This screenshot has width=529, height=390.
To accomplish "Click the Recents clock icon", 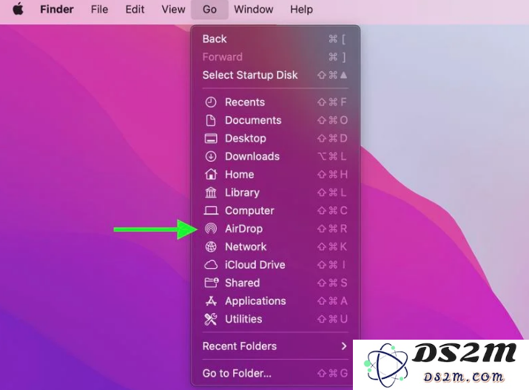I will coord(211,102).
